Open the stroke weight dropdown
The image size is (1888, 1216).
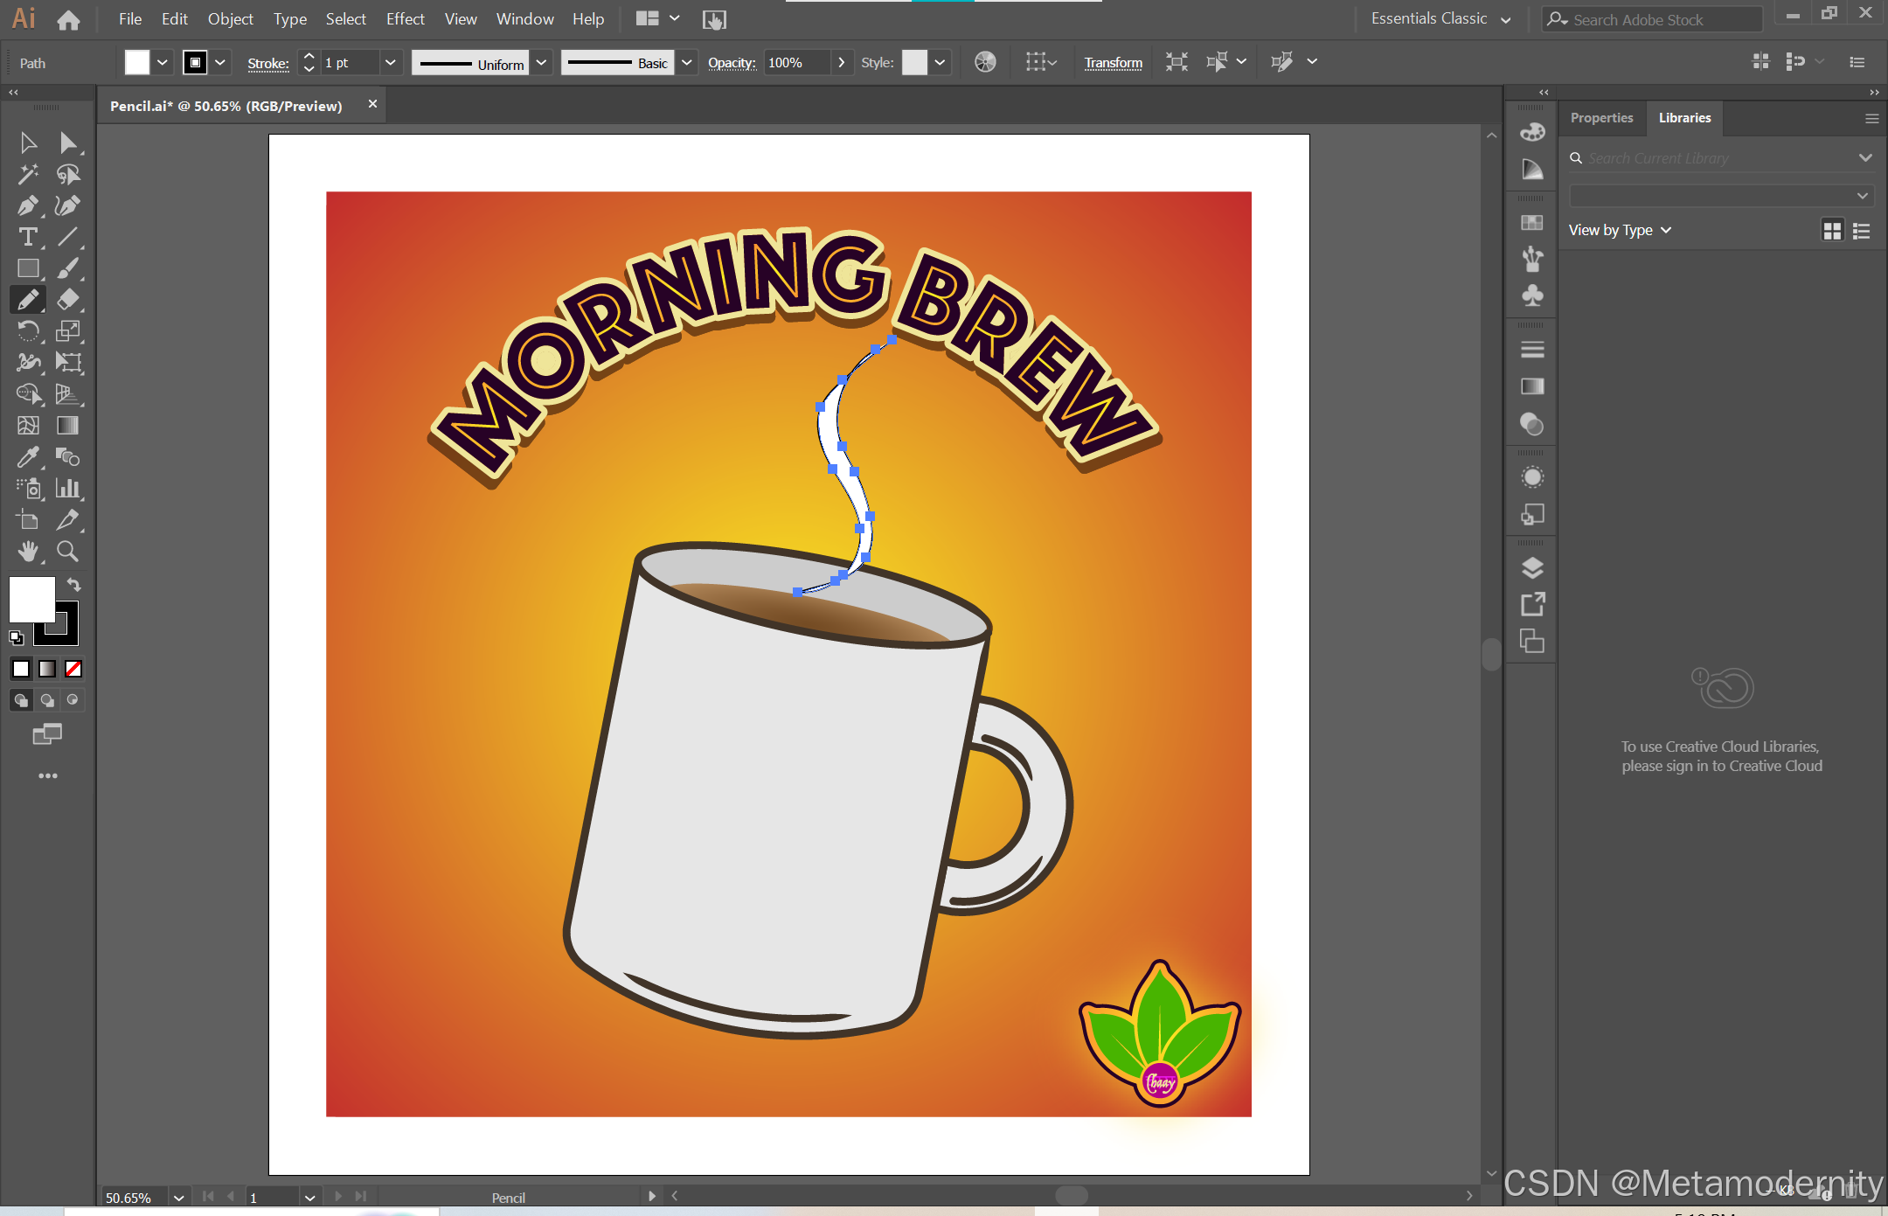pyautogui.click(x=390, y=63)
